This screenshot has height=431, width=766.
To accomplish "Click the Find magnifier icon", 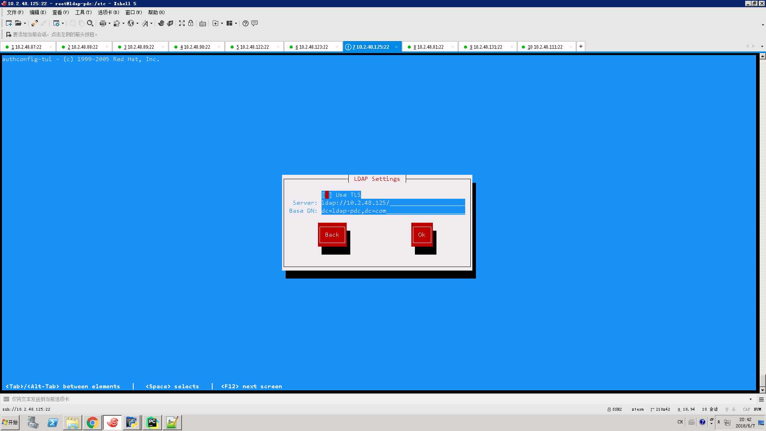I will (x=90, y=24).
